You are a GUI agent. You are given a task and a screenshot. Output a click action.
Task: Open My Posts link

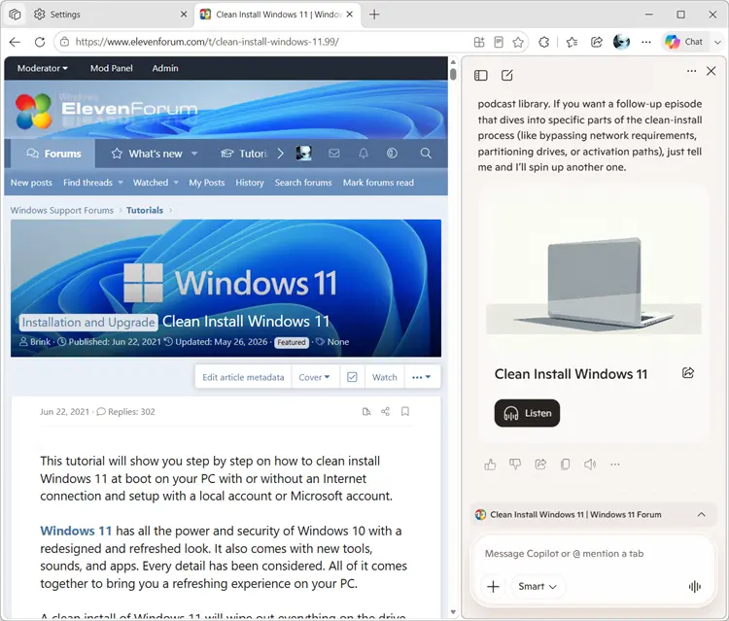click(206, 183)
